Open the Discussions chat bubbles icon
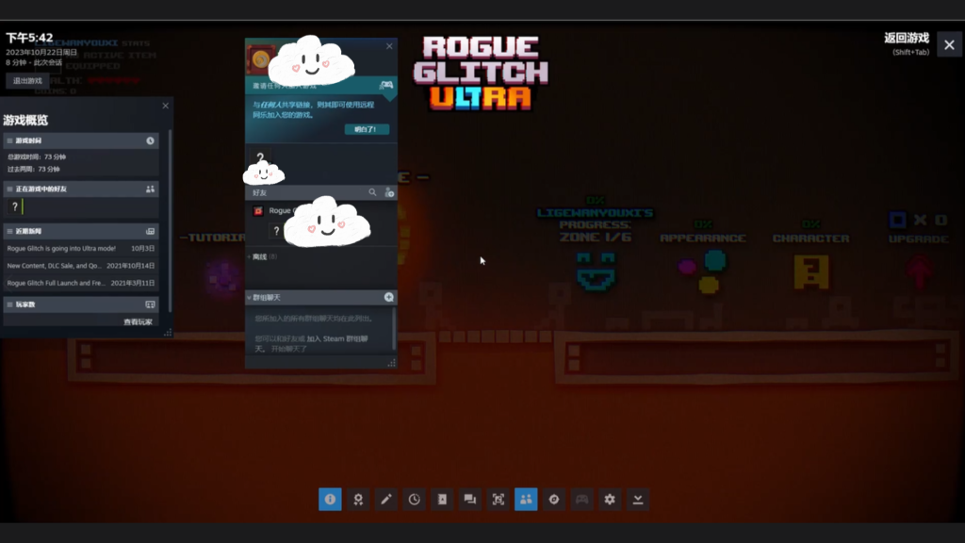 (470, 500)
